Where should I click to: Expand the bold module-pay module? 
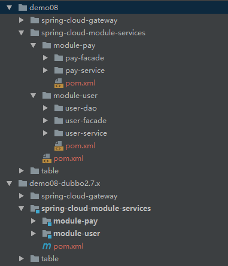[x=34, y=221]
